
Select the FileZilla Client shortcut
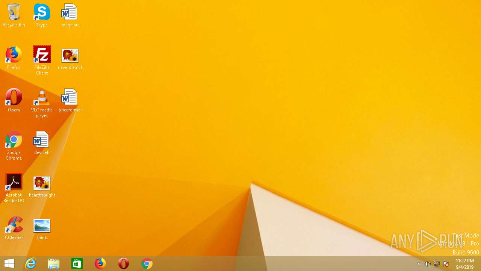click(x=42, y=60)
